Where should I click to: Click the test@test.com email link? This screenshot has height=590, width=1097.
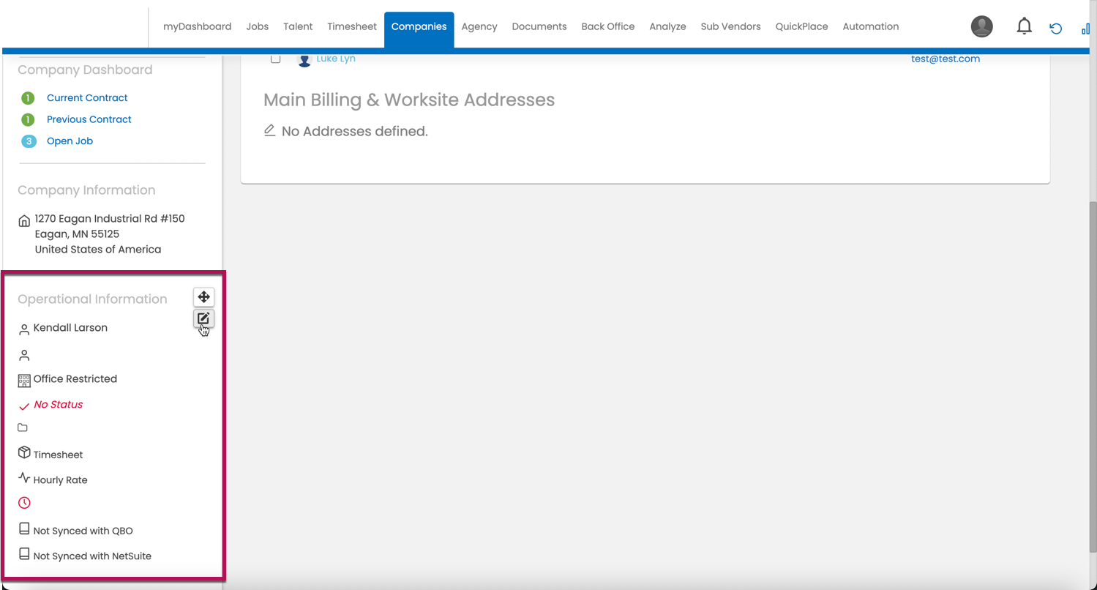[946, 59]
